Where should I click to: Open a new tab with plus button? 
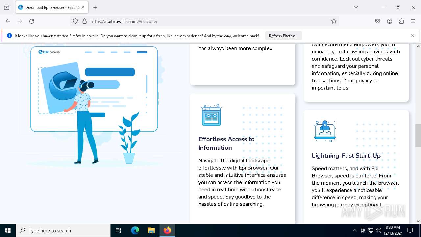tap(95, 7)
